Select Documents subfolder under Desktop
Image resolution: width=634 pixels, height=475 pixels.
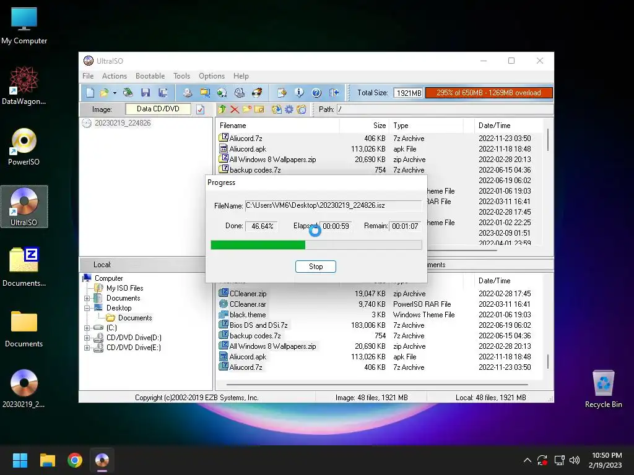tap(135, 319)
